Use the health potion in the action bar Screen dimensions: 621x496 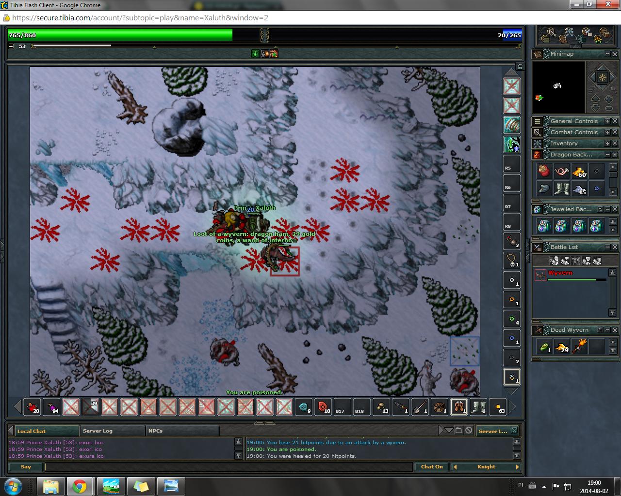tap(32, 407)
